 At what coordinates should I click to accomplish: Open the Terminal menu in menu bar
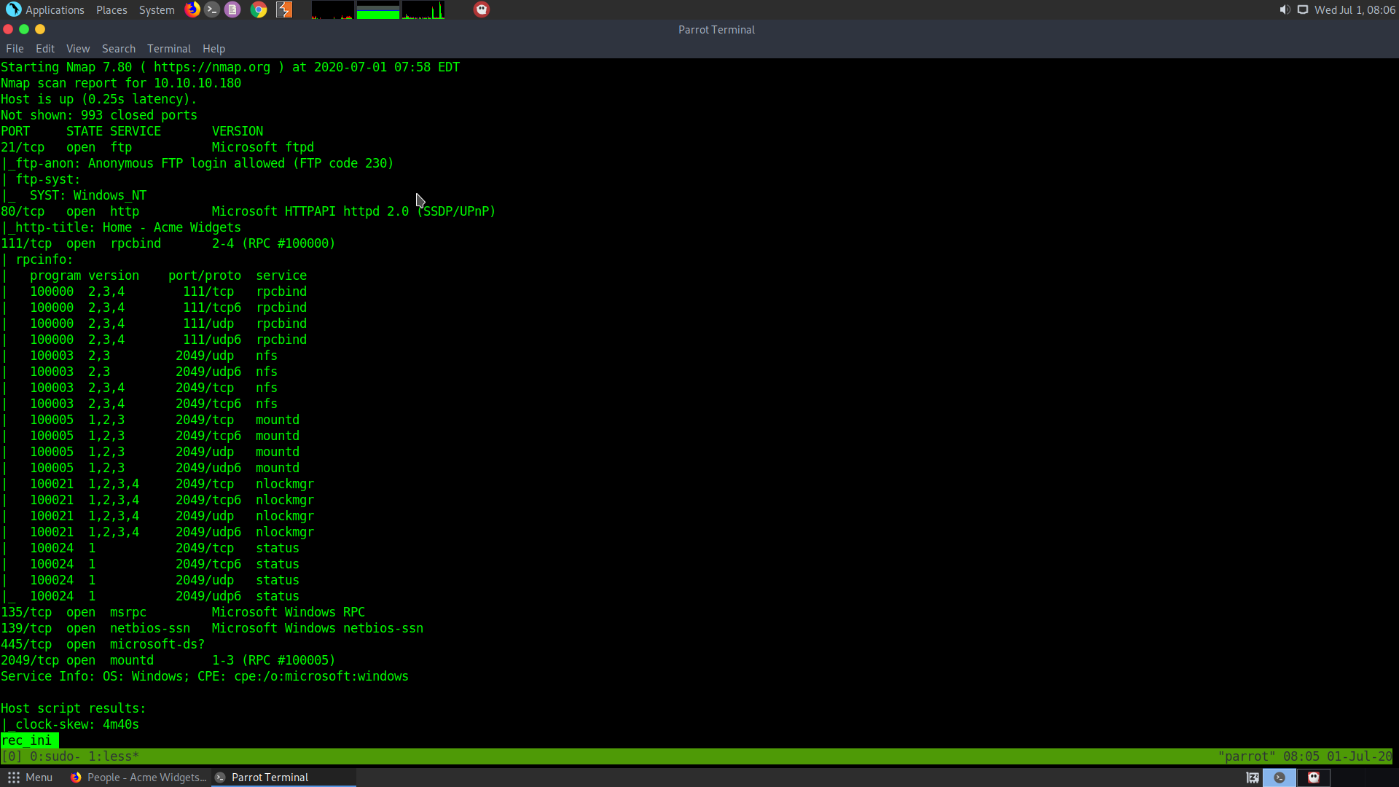click(168, 49)
